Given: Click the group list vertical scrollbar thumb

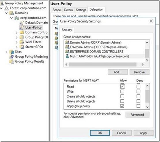Looking at the screenshot, I should pyautogui.click(x=147, y=53).
